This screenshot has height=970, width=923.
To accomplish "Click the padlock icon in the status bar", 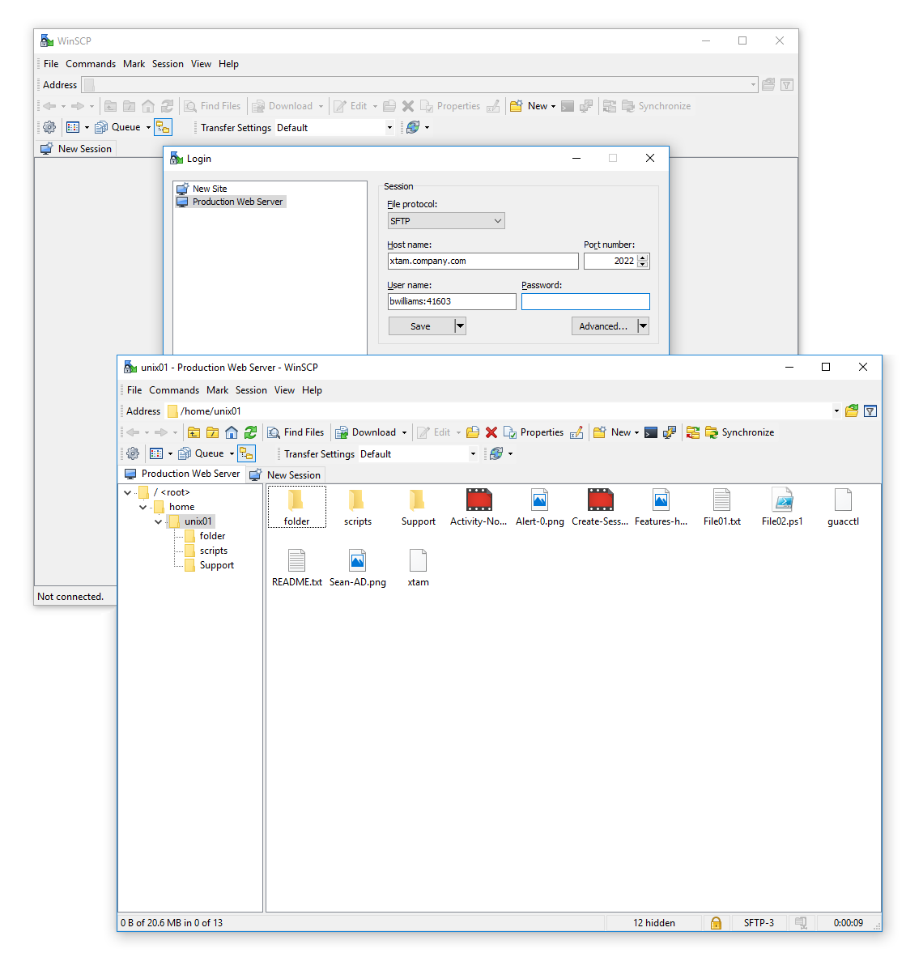I will point(716,922).
